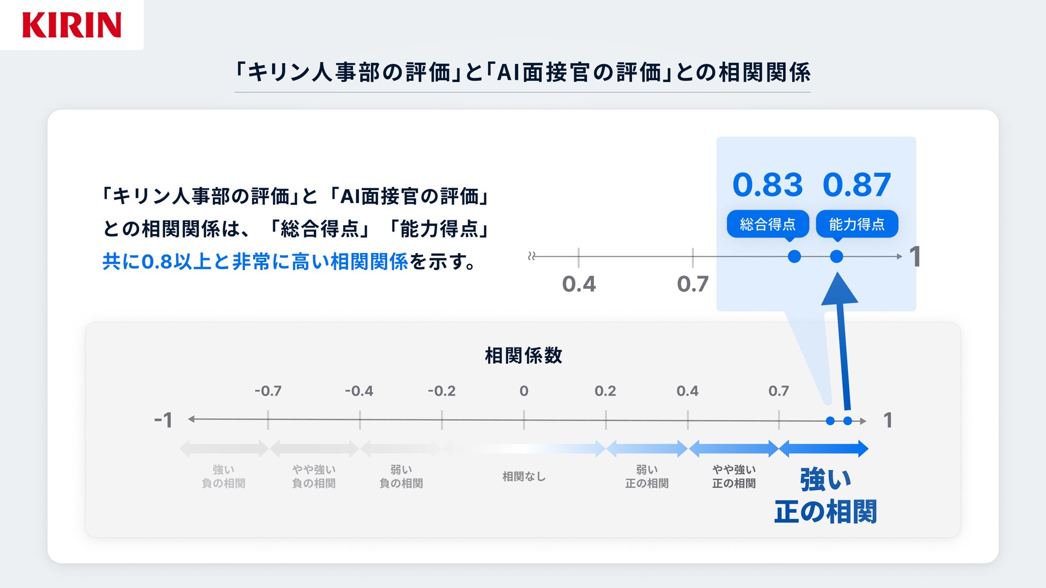The height and width of the screenshot is (588, 1046).
Task: Select the large 0.83 score value
Action: click(768, 185)
